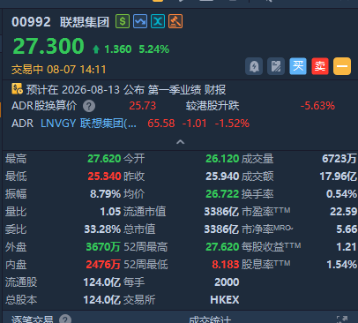Click the question mark beside 逐笔交易

pyautogui.click(x=65, y=319)
